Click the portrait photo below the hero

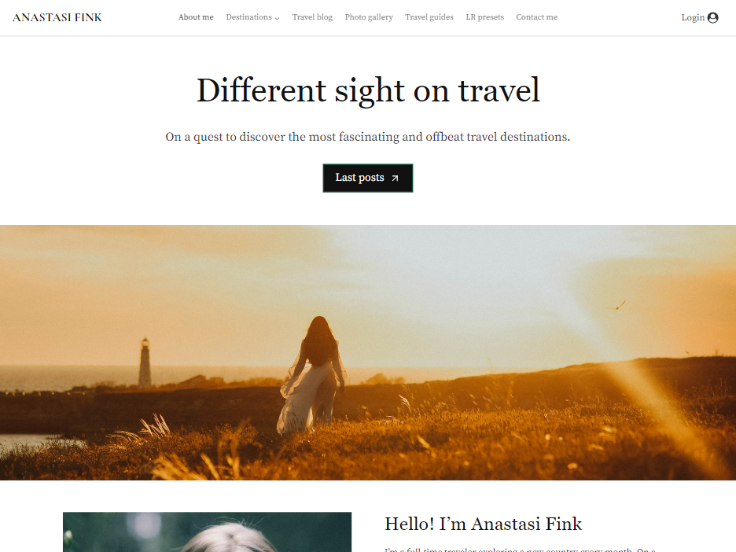[207, 532]
